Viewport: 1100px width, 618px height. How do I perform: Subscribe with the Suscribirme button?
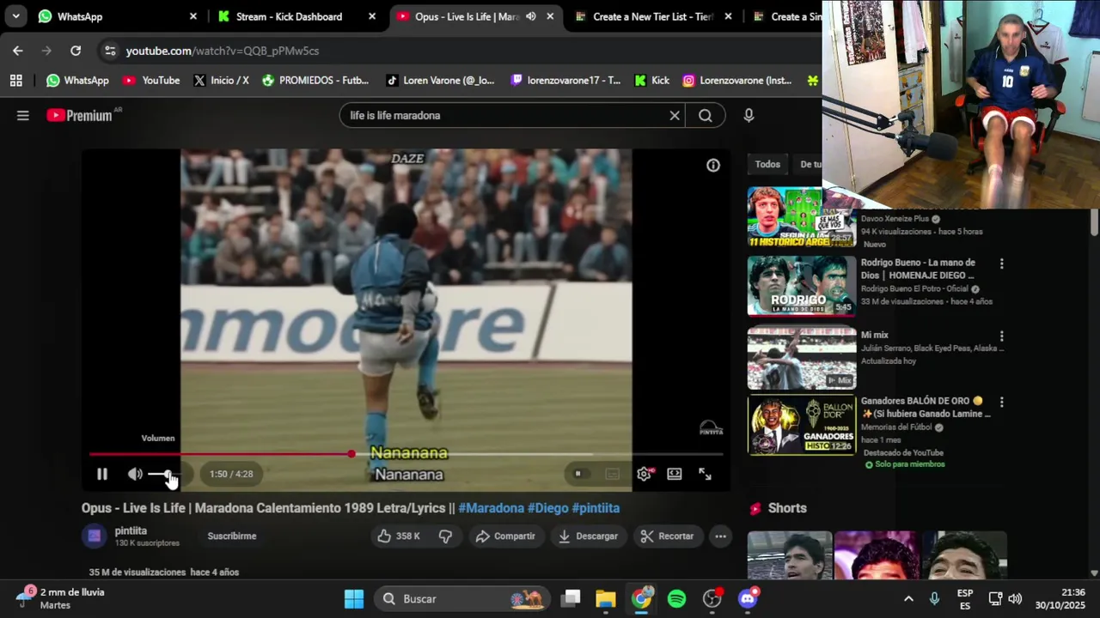(x=232, y=536)
